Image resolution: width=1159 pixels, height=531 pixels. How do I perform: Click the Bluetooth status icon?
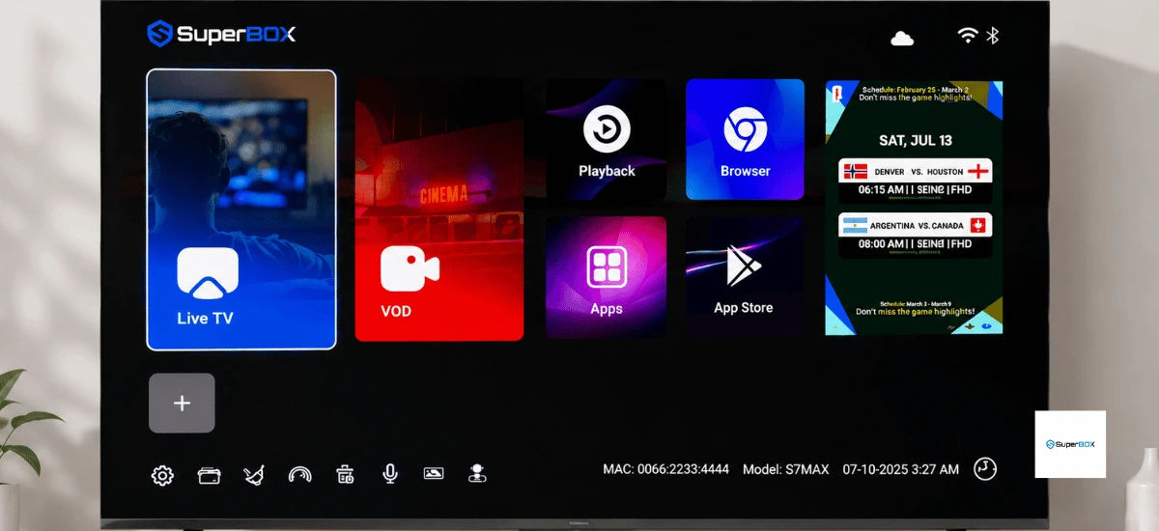tap(992, 36)
